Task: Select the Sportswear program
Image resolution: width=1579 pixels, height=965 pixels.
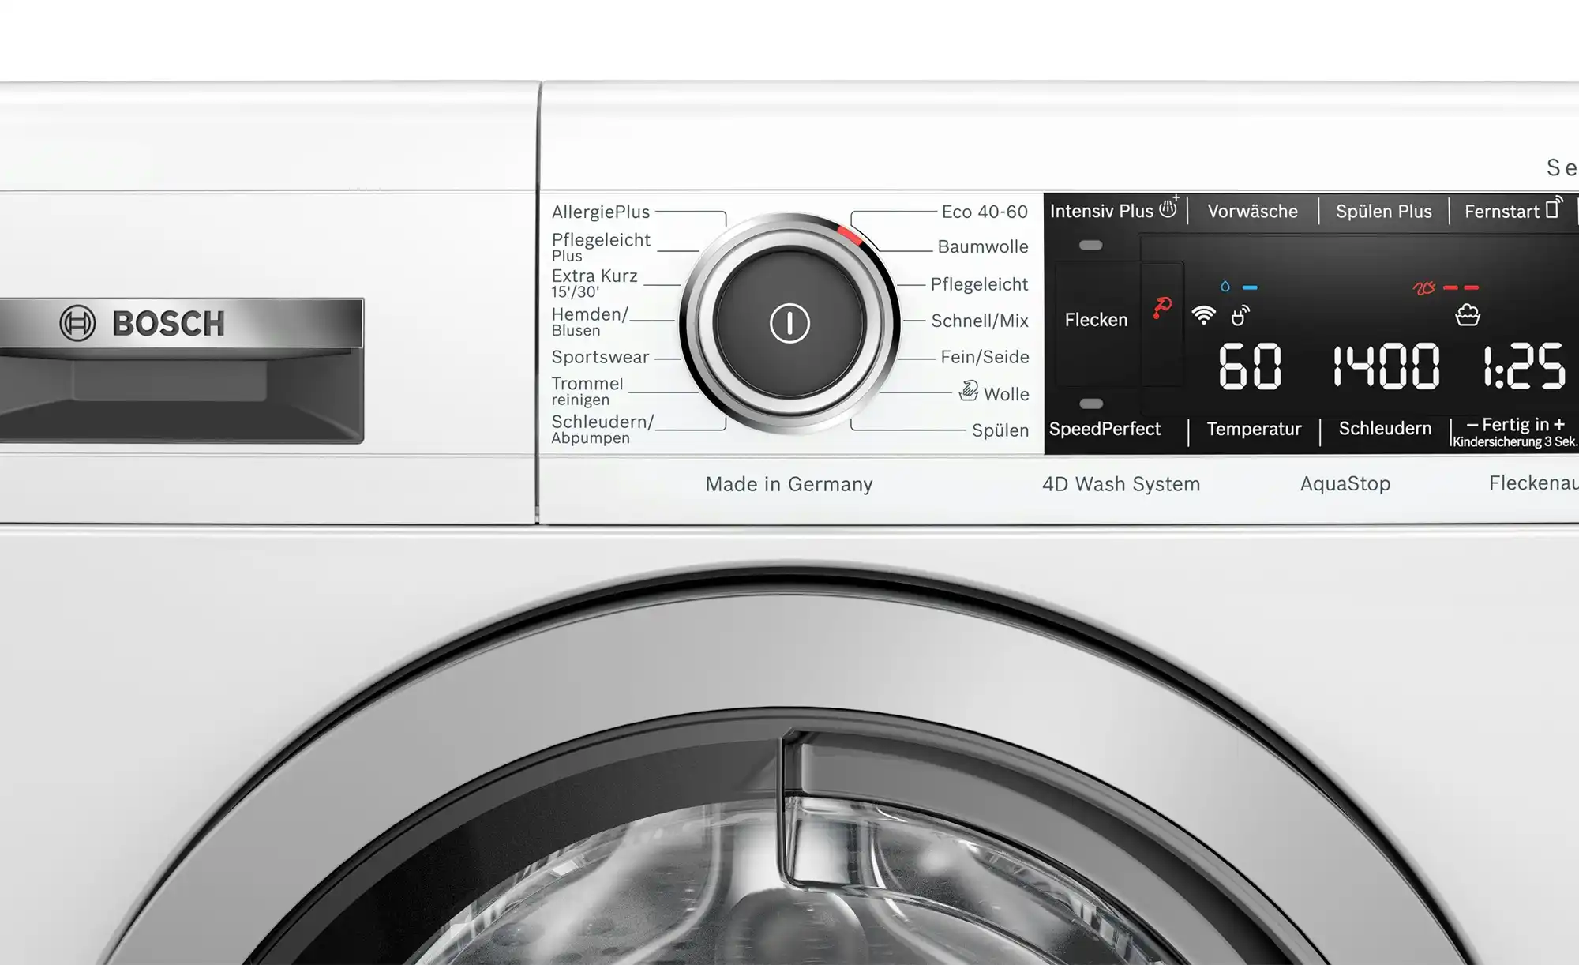Action: coord(600,357)
